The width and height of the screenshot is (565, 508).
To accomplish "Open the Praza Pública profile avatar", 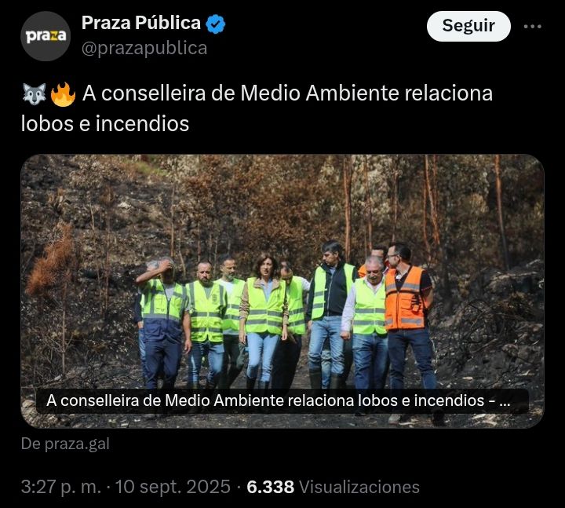I will click(46, 36).
